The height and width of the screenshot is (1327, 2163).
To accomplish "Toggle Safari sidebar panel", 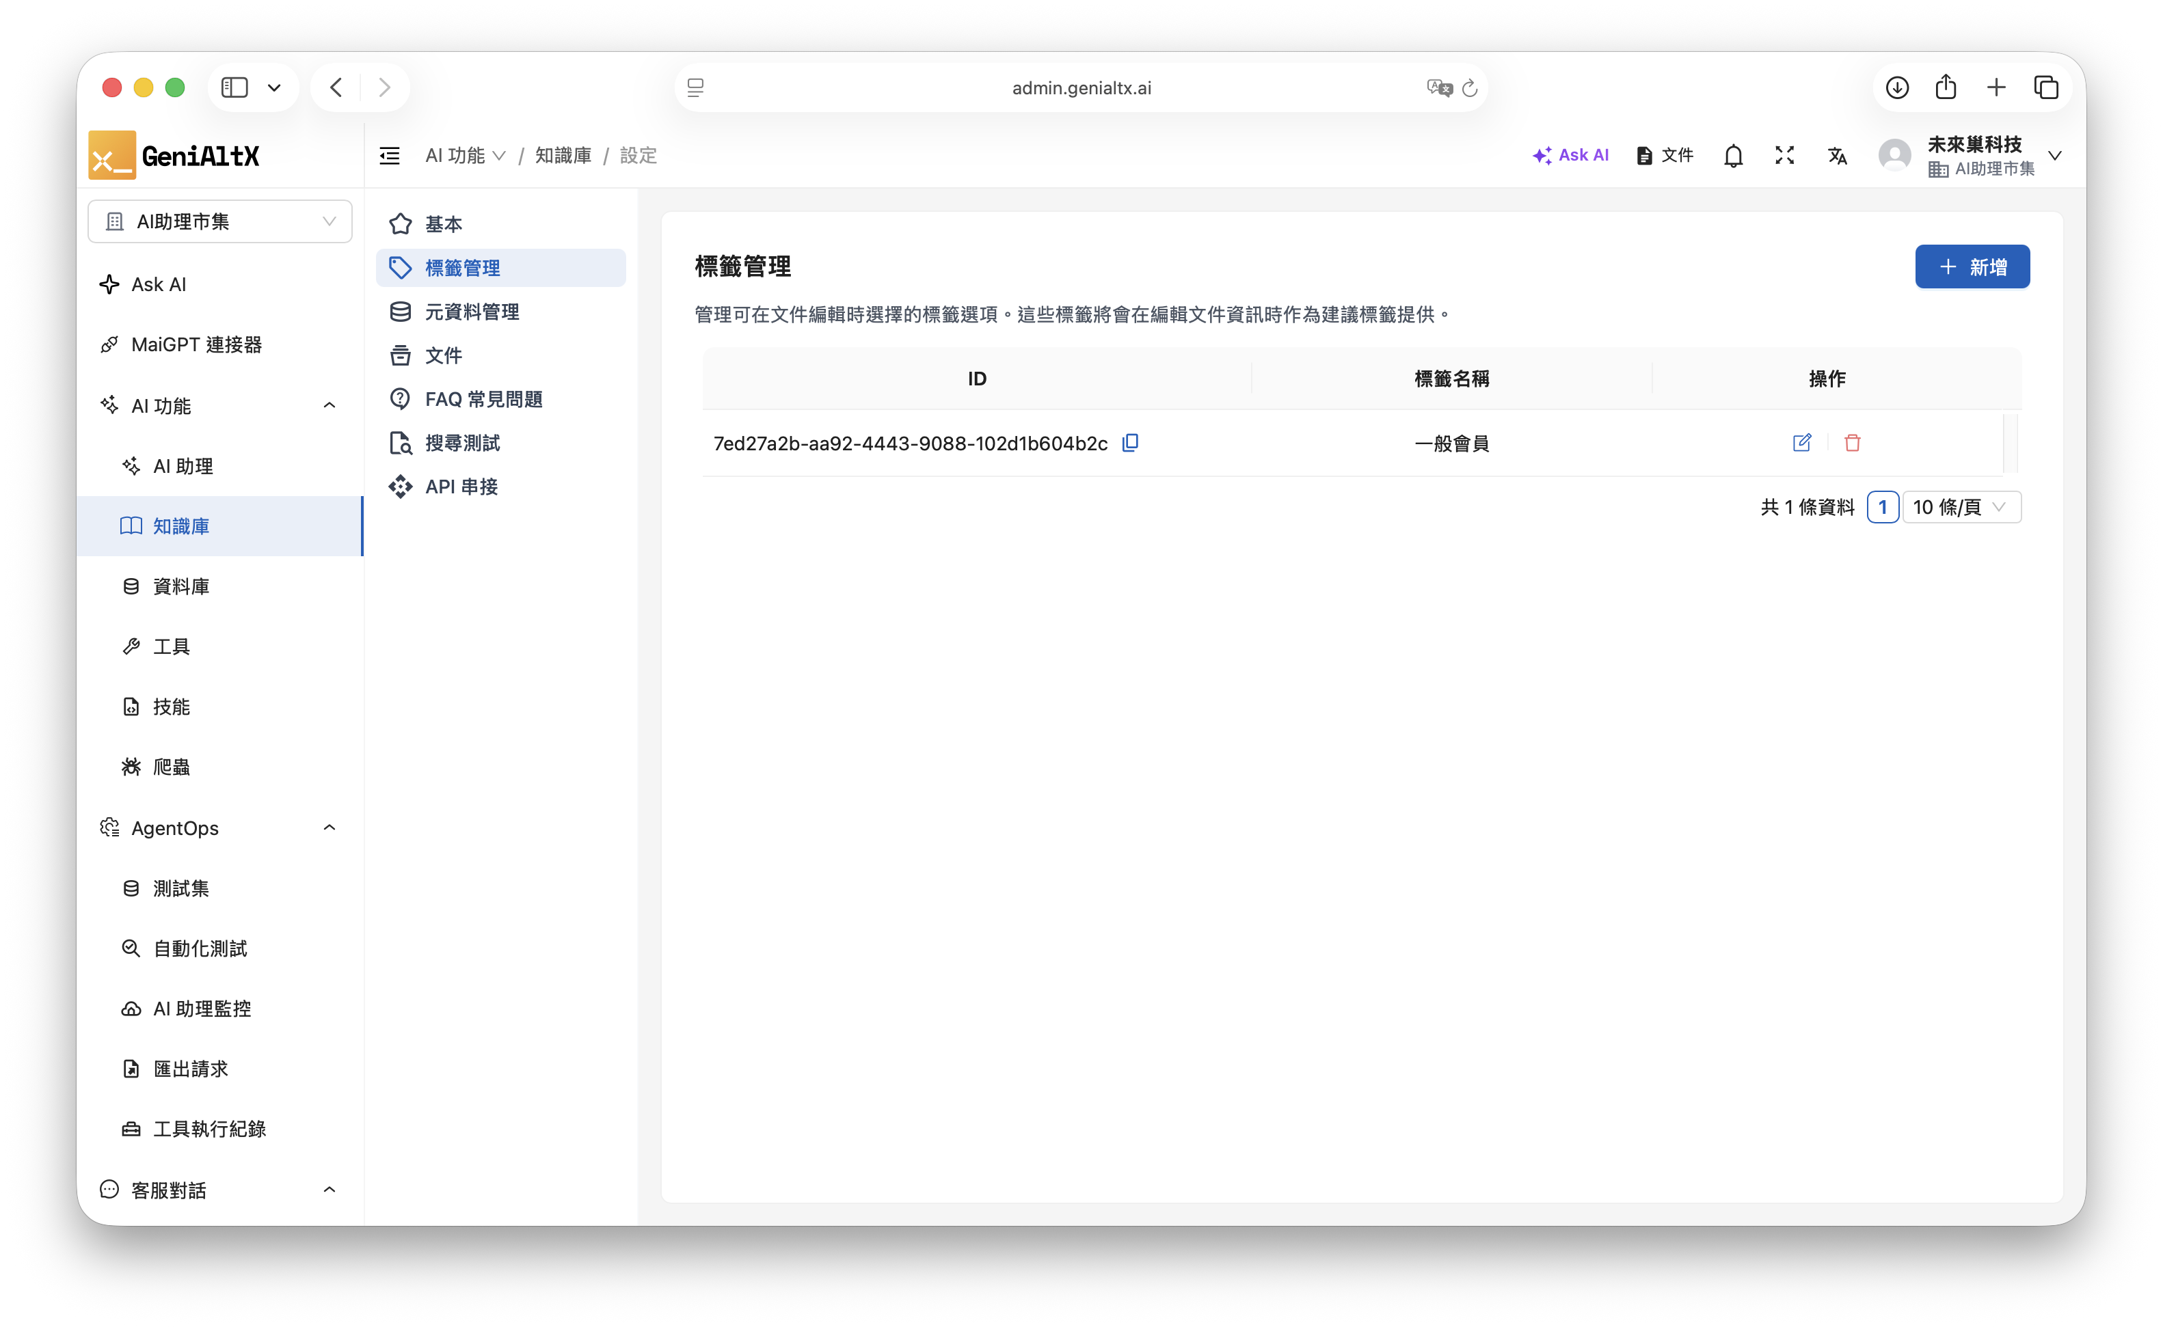I will (x=234, y=87).
